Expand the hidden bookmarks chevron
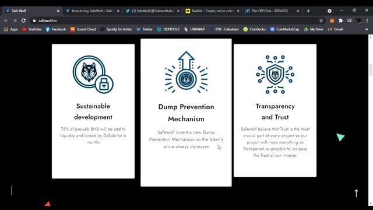This screenshot has height=210, width=373. [367, 29]
